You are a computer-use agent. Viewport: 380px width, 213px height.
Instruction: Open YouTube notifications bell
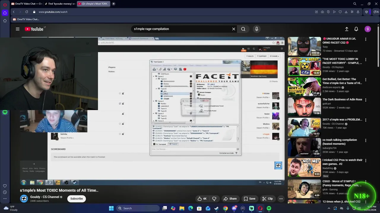(x=356, y=29)
